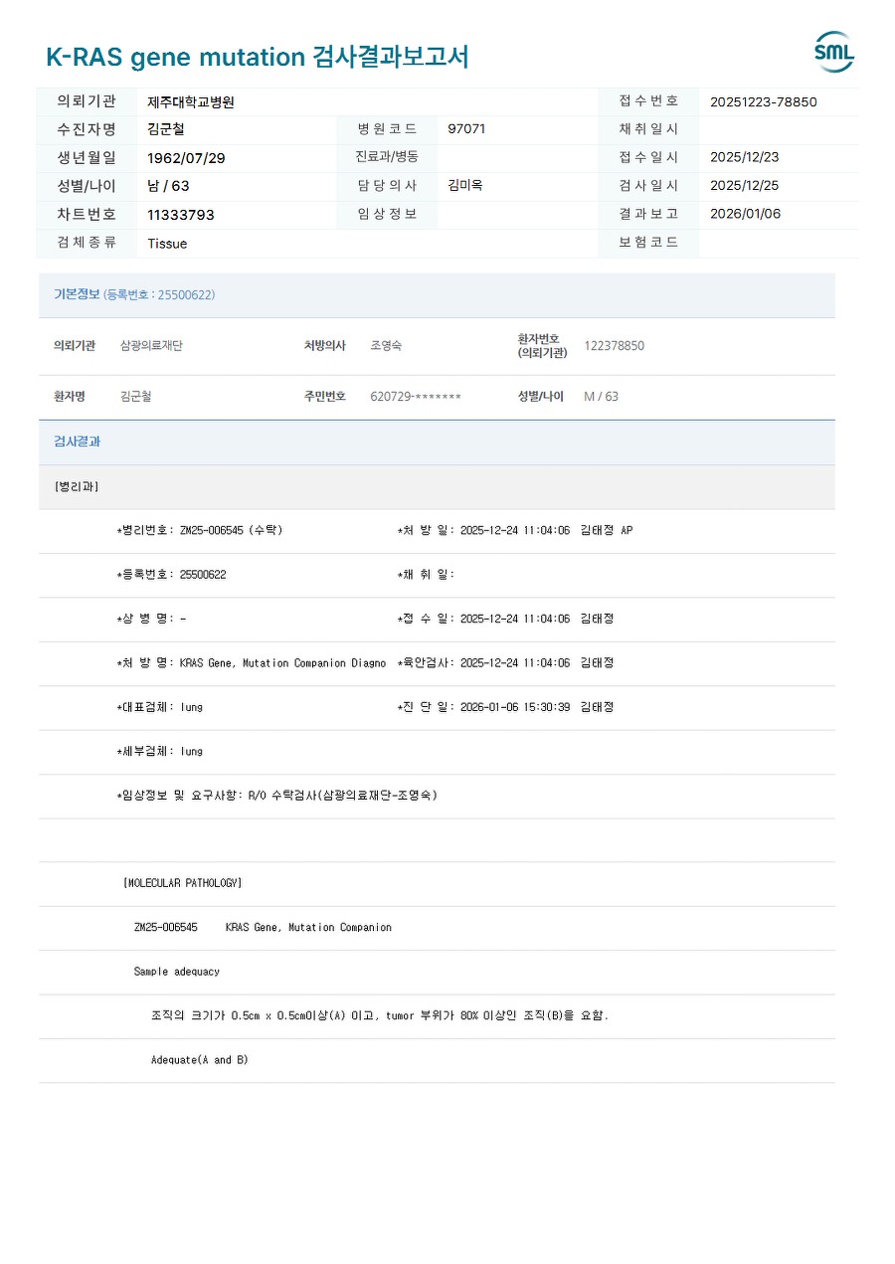Click the 처방일 2025-12-24 김태정 AP line
895x1264 pixels.
(x=515, y=530)
